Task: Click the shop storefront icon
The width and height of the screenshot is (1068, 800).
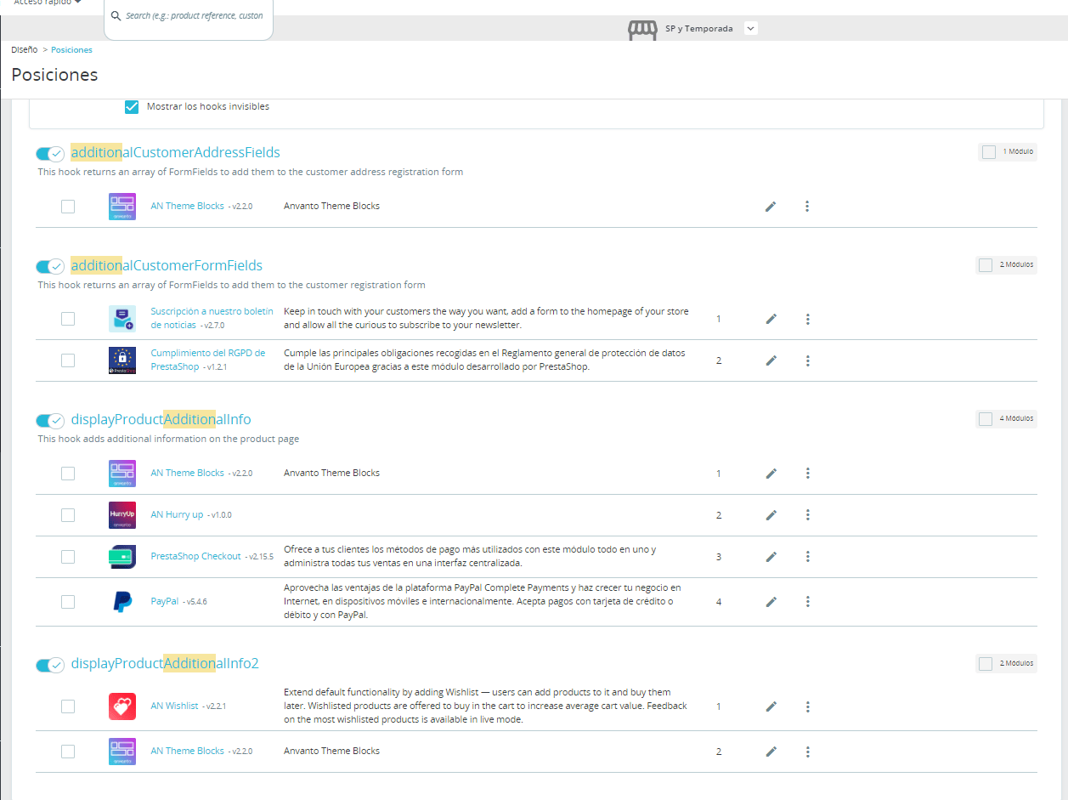Action: (642, 30)
